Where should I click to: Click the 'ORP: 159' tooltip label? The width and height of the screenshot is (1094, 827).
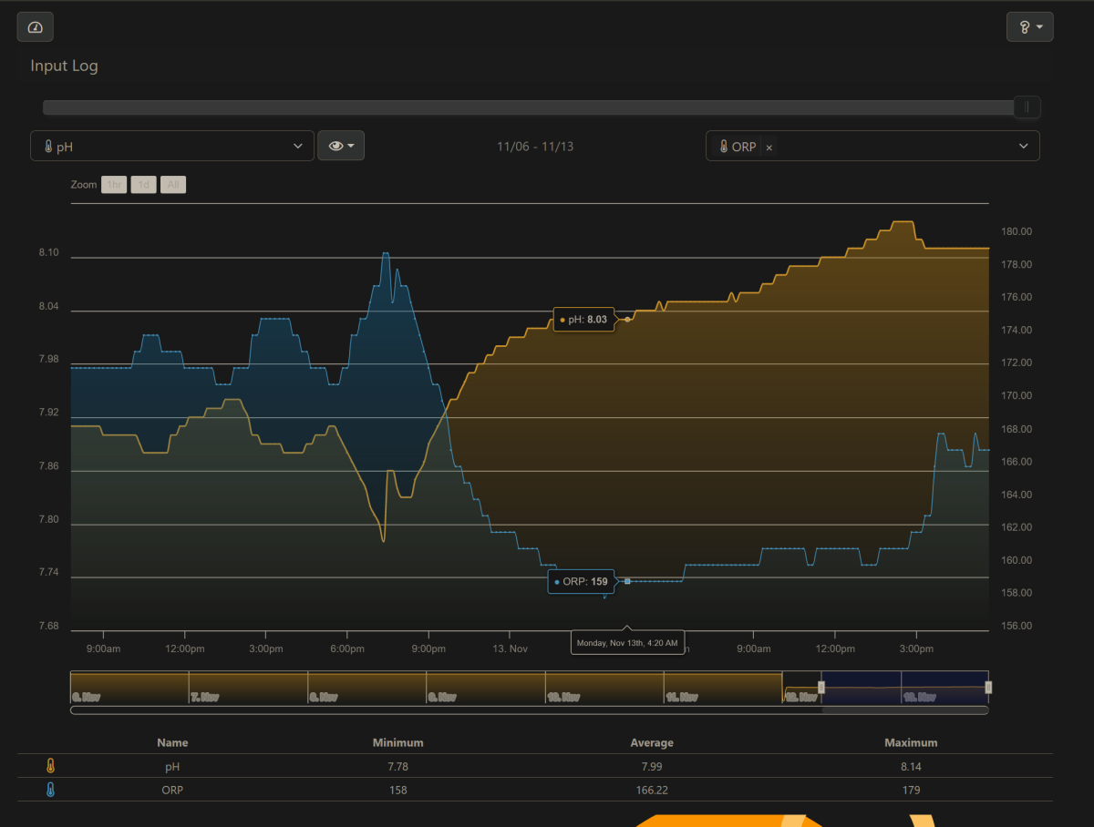[581, 581]
